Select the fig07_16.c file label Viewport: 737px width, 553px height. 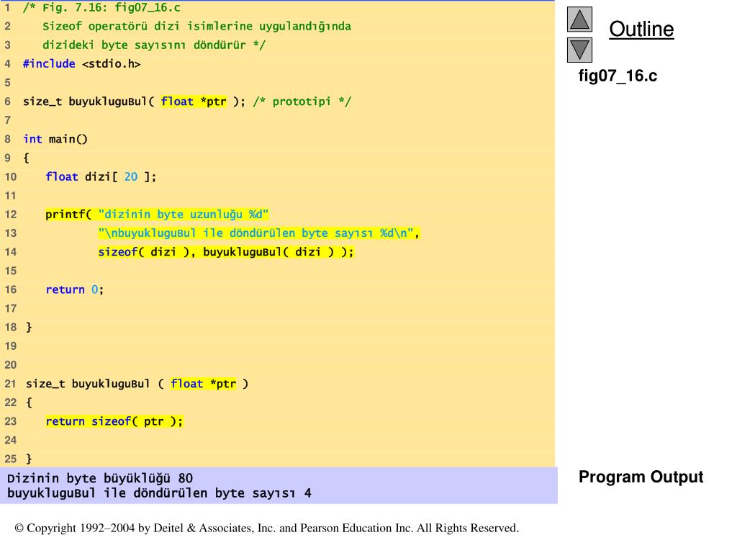coord(617,76)
